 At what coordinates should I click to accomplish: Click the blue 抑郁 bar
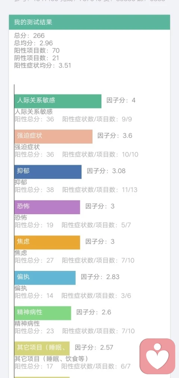48,172
